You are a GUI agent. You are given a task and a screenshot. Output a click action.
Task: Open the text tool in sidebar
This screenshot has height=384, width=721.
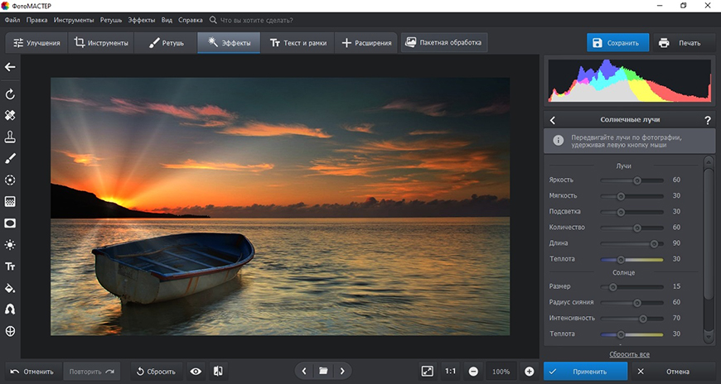(11, 266)
